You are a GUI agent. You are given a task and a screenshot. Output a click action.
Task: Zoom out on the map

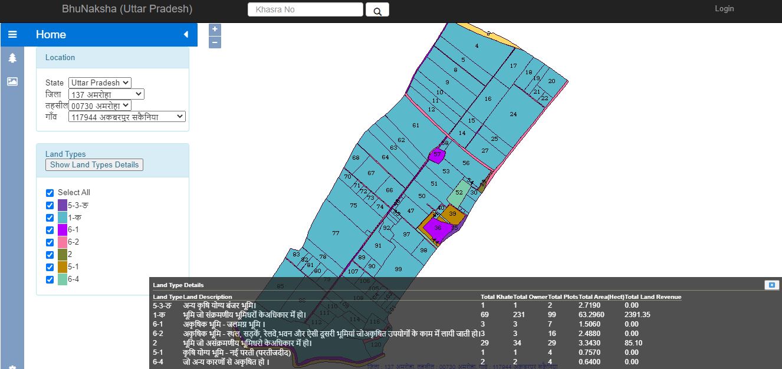[214, 41]
